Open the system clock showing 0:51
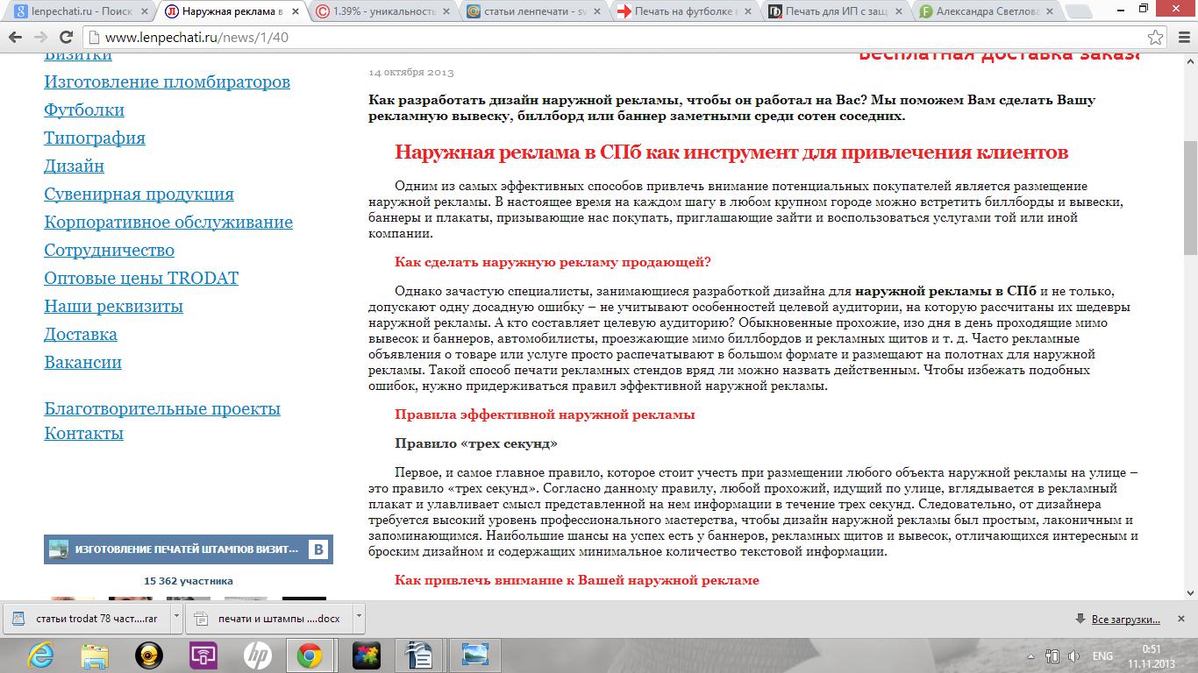The image size is (1198, 673). [x=1151, y=656]
